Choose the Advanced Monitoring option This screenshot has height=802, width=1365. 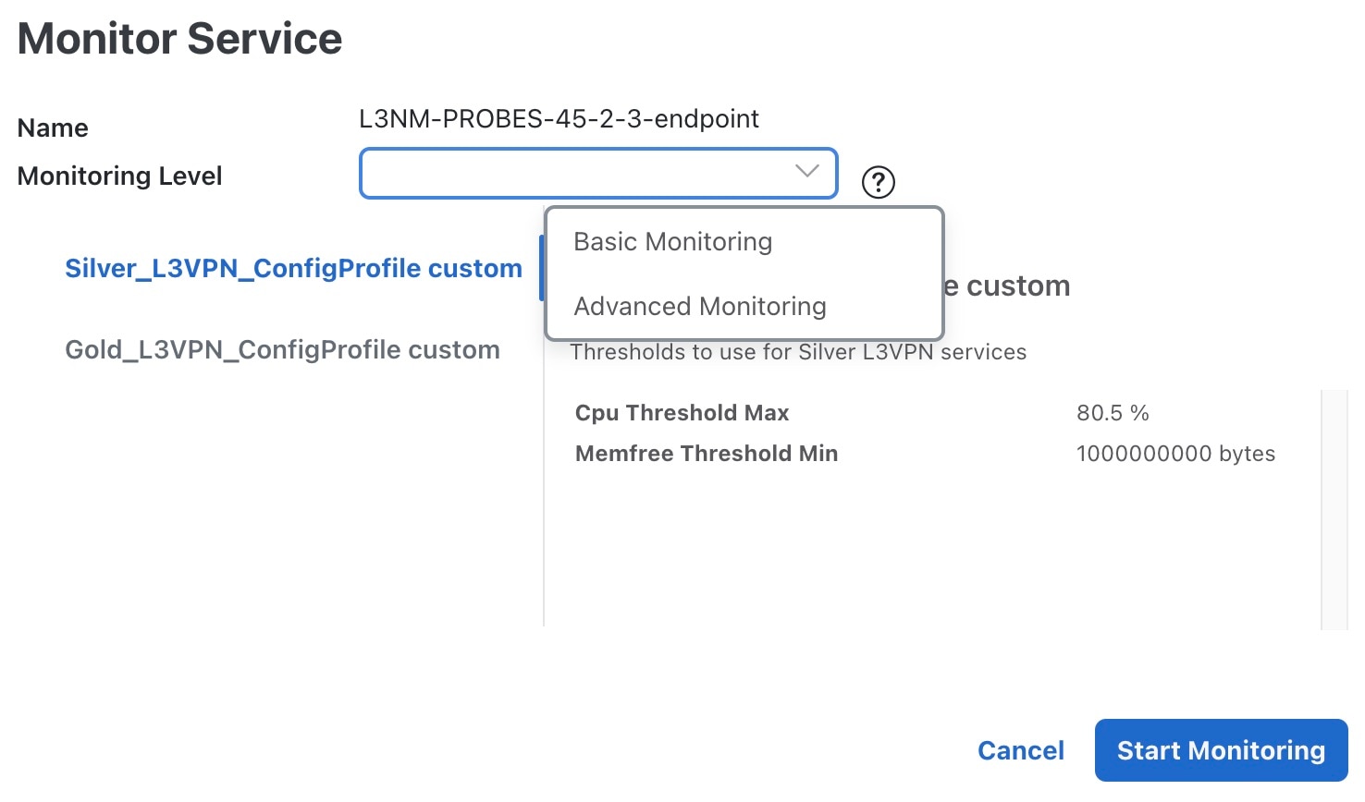point(699,307)
